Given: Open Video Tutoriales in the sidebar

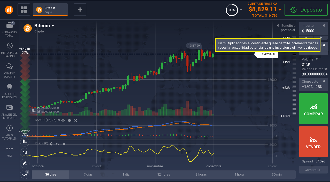Looking at the screenshot, I should [x=9, y=132].
